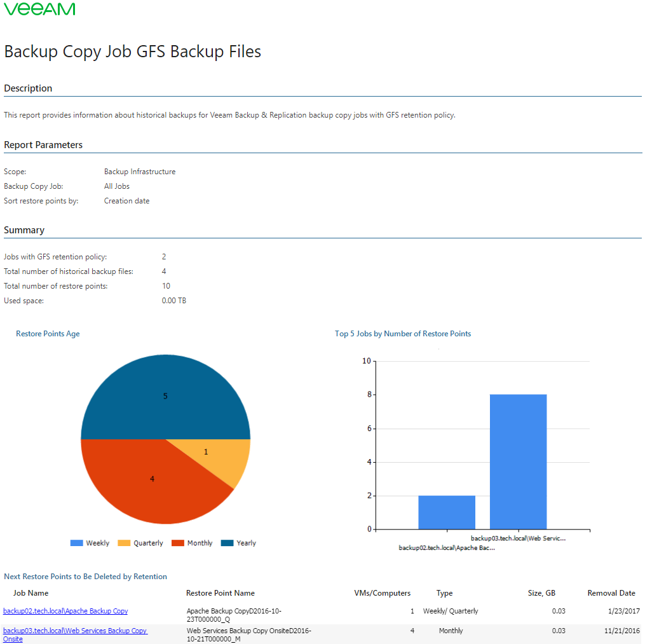The width and height of the screenshot is (645, 644).
Task: Click Total number of historical backup files label
Action: click(69, 271)
